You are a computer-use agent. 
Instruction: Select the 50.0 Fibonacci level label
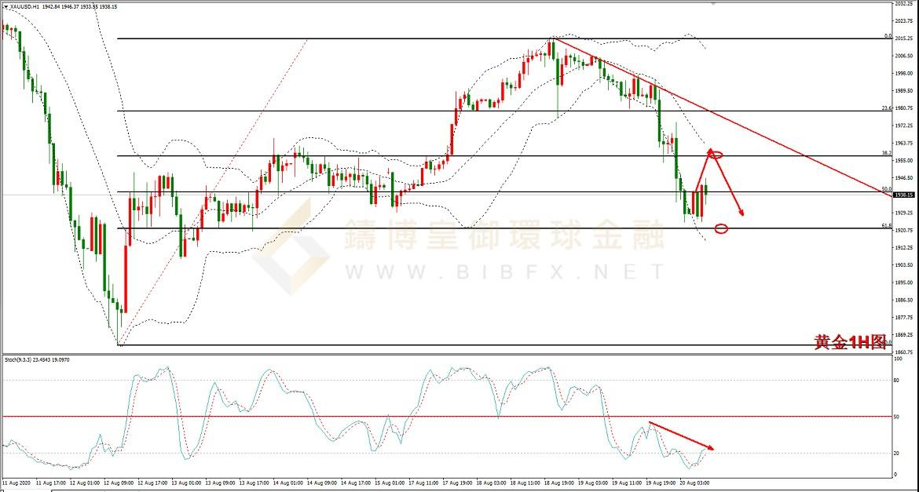pyautogui.click(x=886, y=189)
